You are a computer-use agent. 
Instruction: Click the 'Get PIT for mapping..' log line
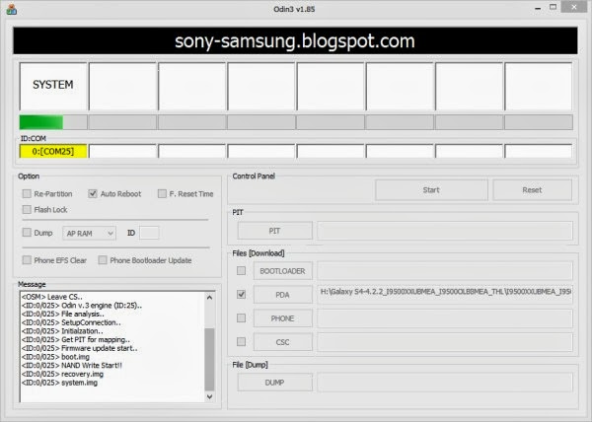76,339
